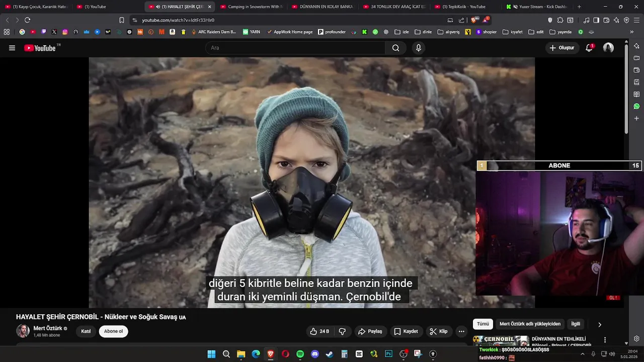Click the page vertical scrollbar
Image resolution: width=644 pixels, height=362 pixels.
[626, 90]
